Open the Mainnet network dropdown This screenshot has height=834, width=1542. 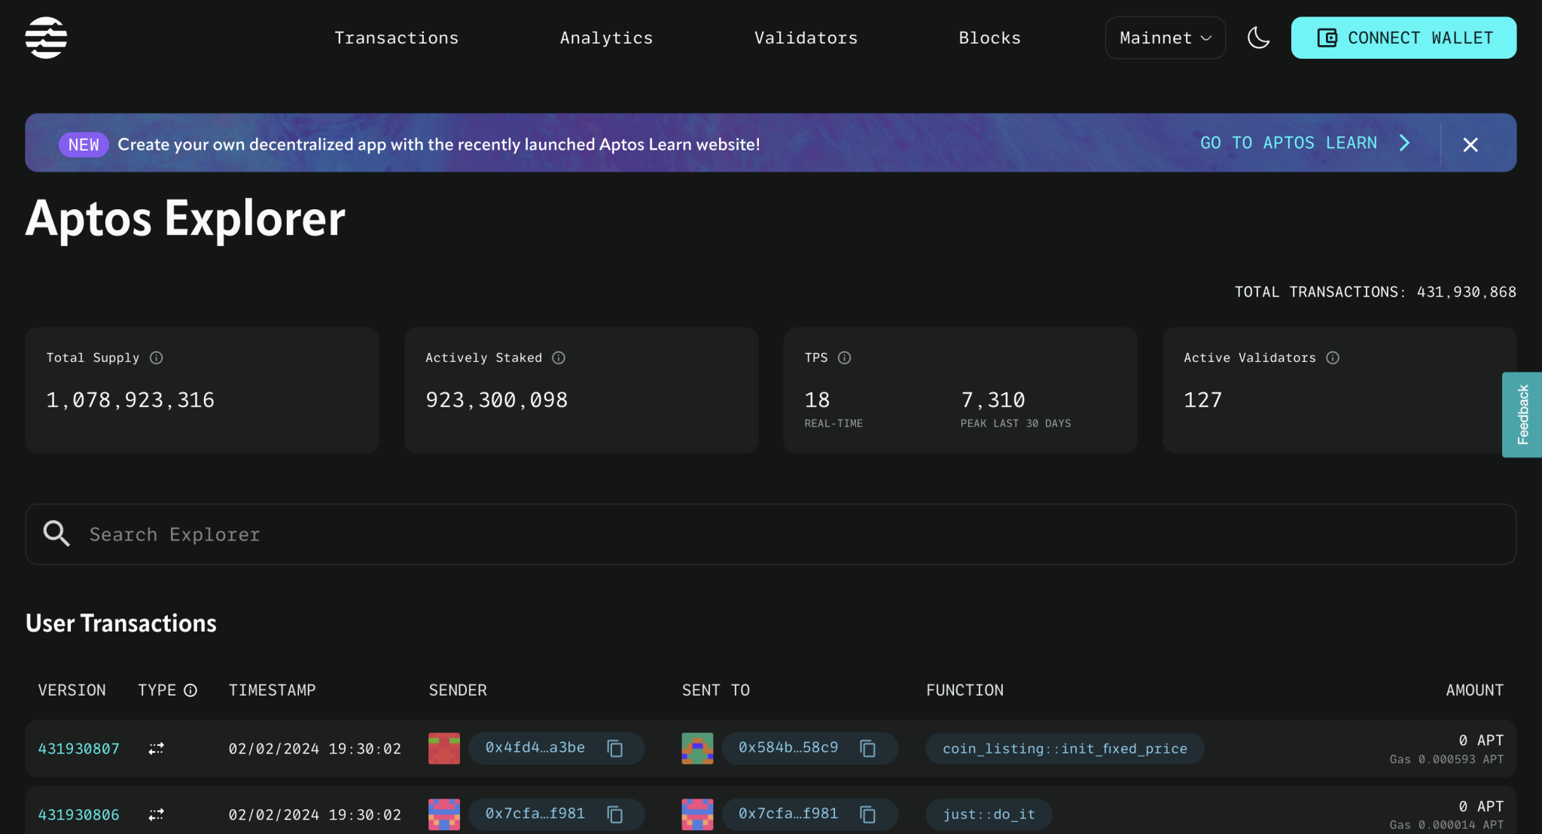pyautogui.click(x=1165, y=38)
